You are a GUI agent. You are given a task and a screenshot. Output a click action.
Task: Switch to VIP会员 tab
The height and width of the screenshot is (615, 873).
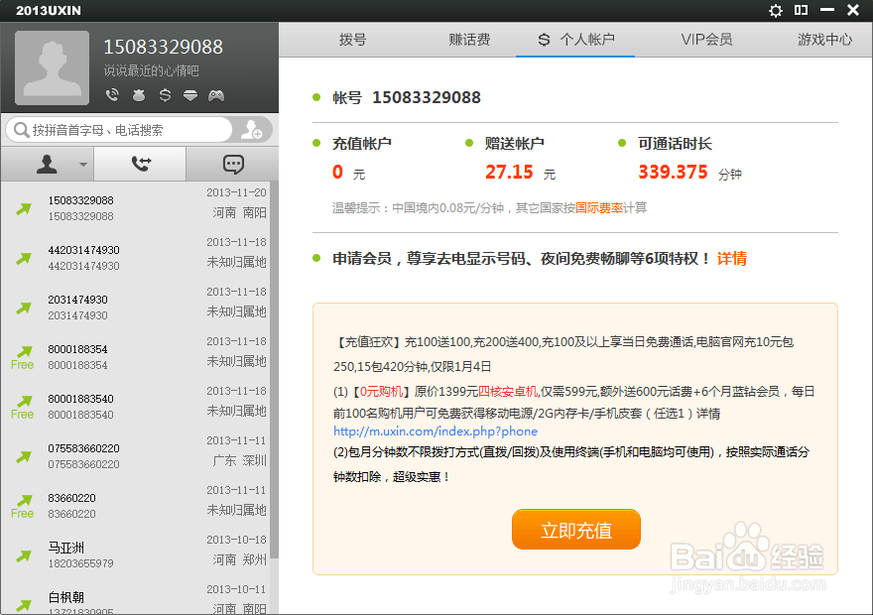click(706, 40)
